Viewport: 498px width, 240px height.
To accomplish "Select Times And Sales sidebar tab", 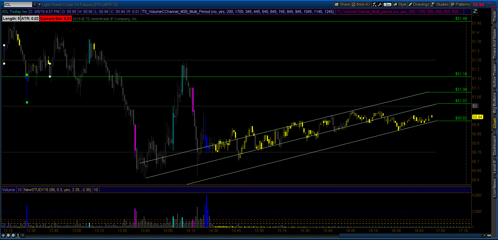I will (x=495, y=43).
